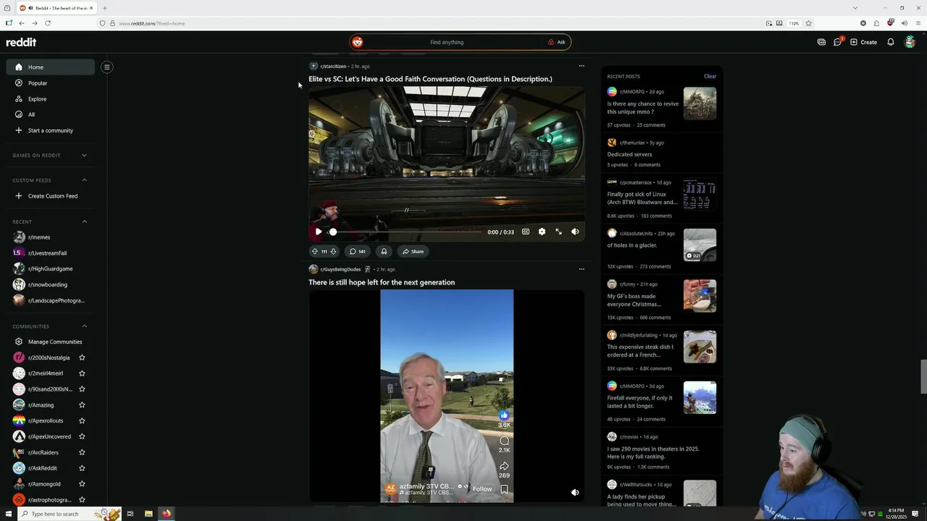
Task: Enter fullscreen on starcitizen video
Action: coord(558,232)
